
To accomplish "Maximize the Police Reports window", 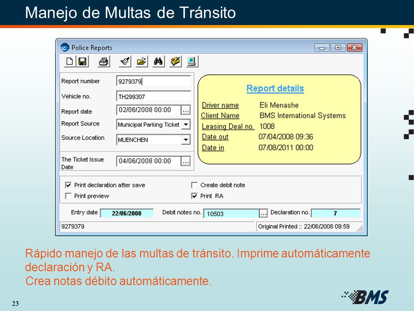I will point(338,48).
